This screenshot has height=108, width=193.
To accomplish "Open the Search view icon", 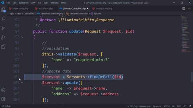I will click(3, 19).
